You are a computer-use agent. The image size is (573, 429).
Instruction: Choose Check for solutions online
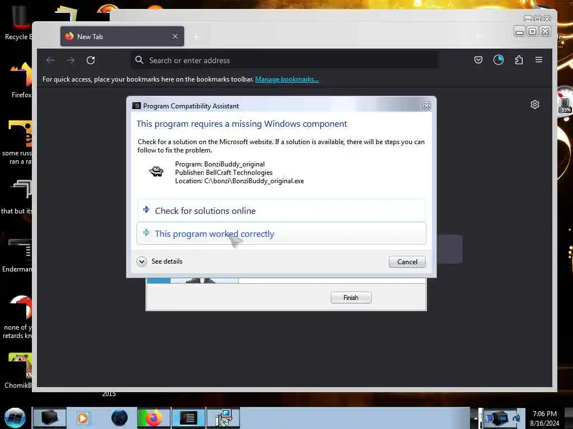tap(281, 211)
